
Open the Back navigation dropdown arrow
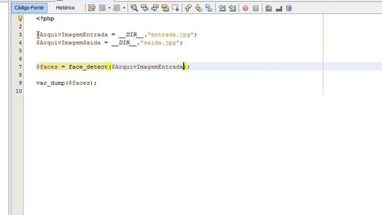(x=109, y=8)
